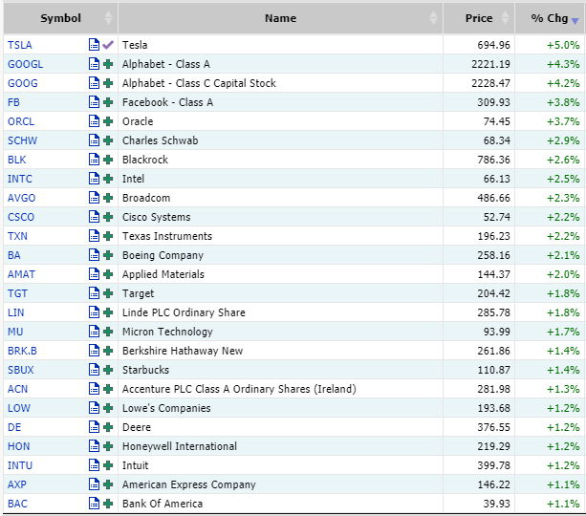Open the INTC symbol link
Screen dimensions: 586x516
coord(20,179)
